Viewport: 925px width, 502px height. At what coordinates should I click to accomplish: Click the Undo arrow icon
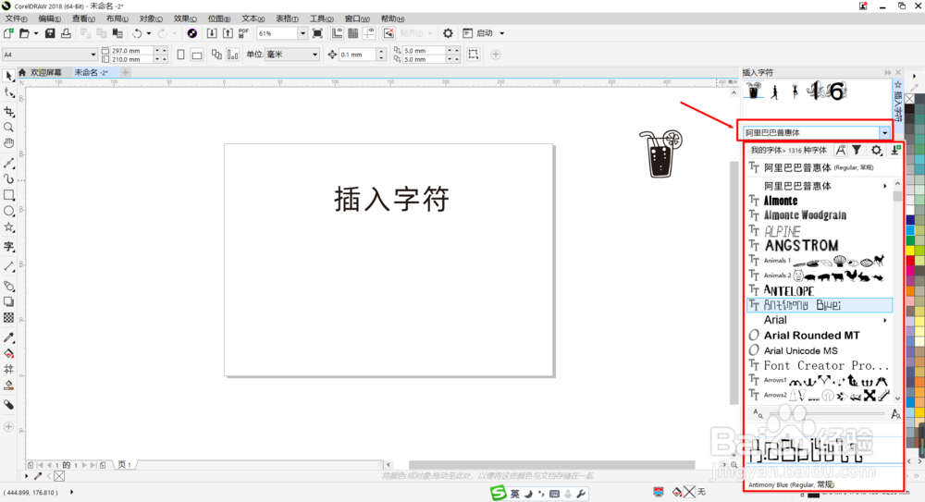137,33
